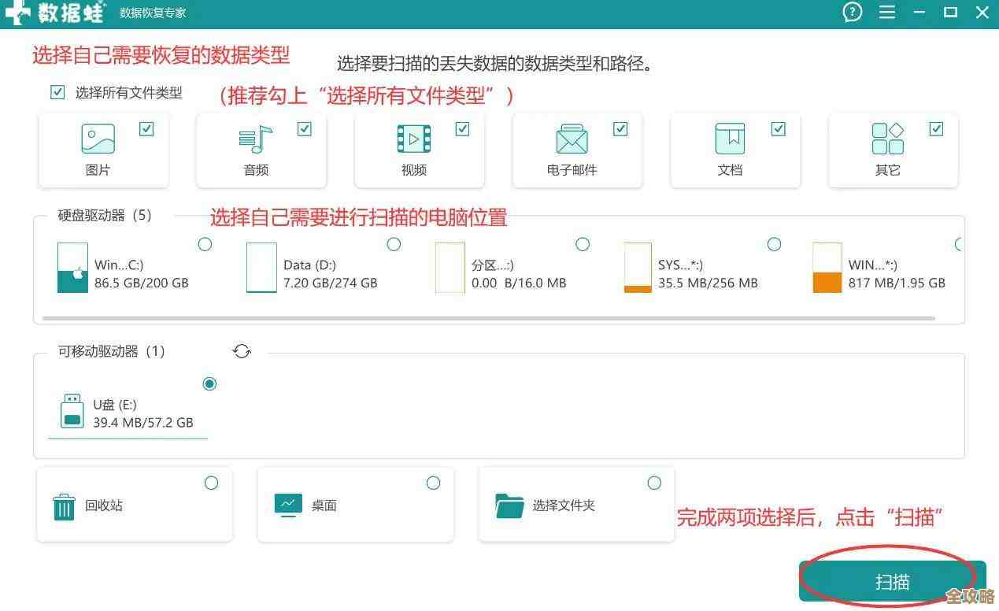Uncheck 选择所有文件类型 checkbox
Viewport: 999px width, 611px height.
coord(57,92)
